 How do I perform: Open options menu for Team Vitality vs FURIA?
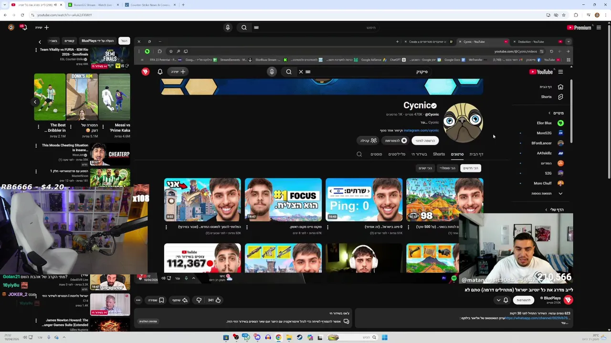tap(36, 50)
